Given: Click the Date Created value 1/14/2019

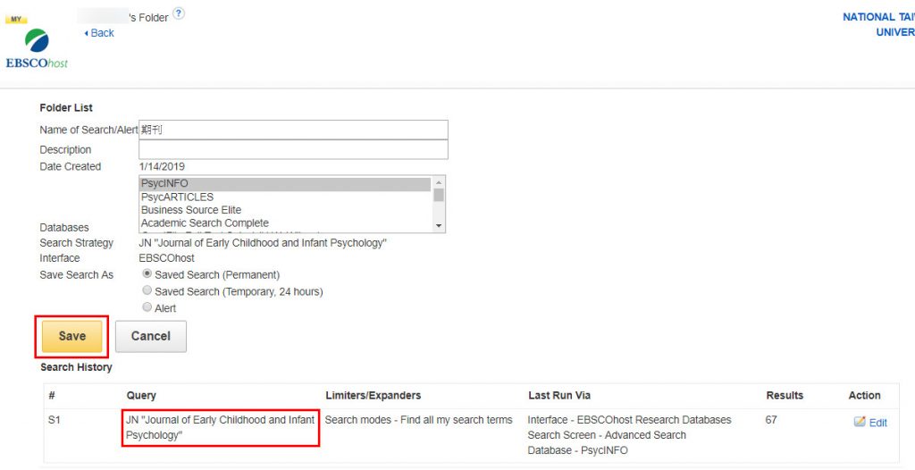Looking at the screenshot, I should point(162,166).
